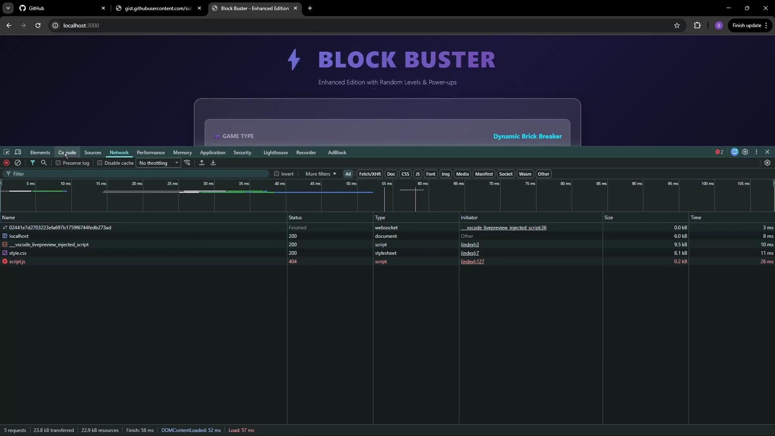Click the export HAR download icon
This screenshot has width=775, height=436.
[x=213, y=163]
